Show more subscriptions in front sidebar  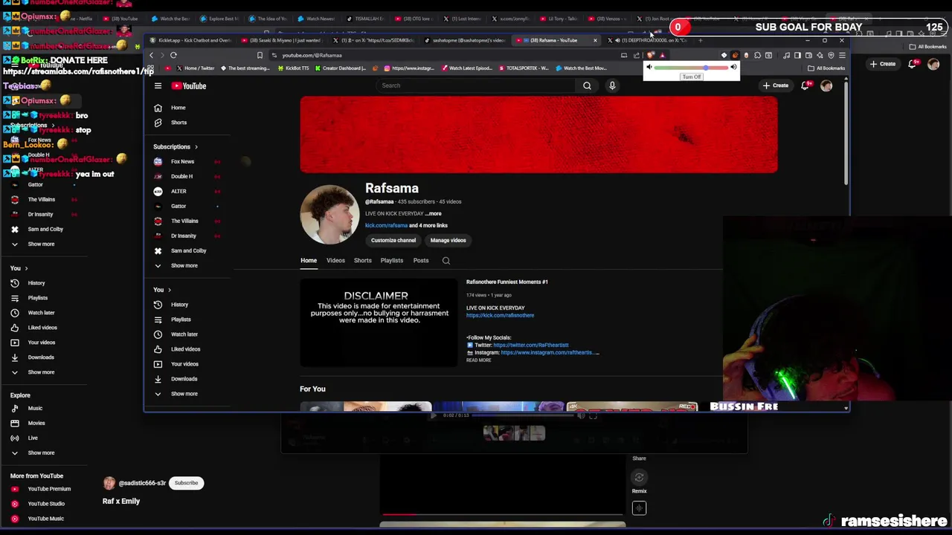184,265
